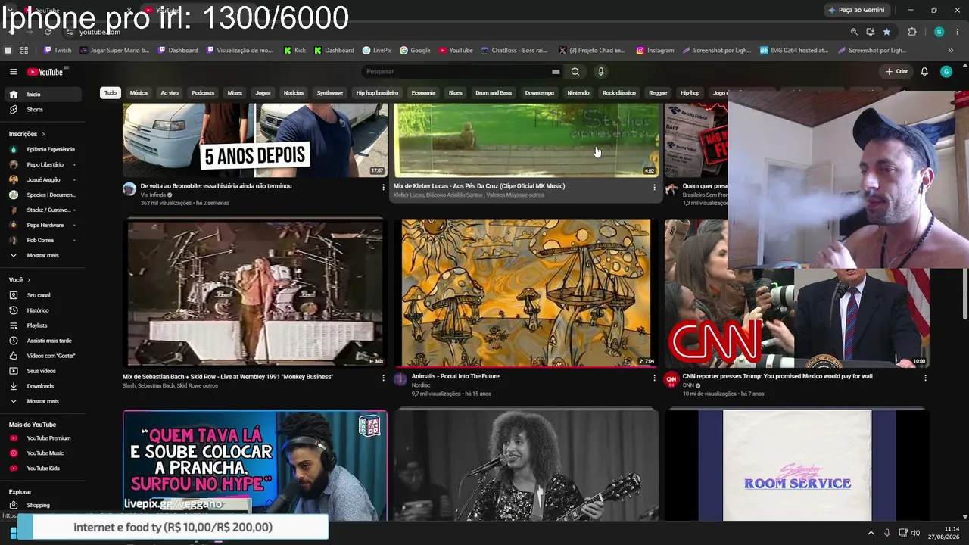
Task: Click the search magnifier button
Action: 575,72
